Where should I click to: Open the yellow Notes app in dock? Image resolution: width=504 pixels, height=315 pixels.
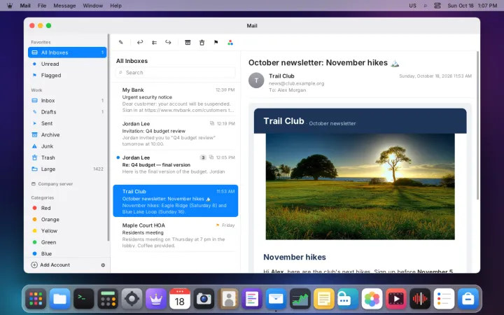[324, 299]
